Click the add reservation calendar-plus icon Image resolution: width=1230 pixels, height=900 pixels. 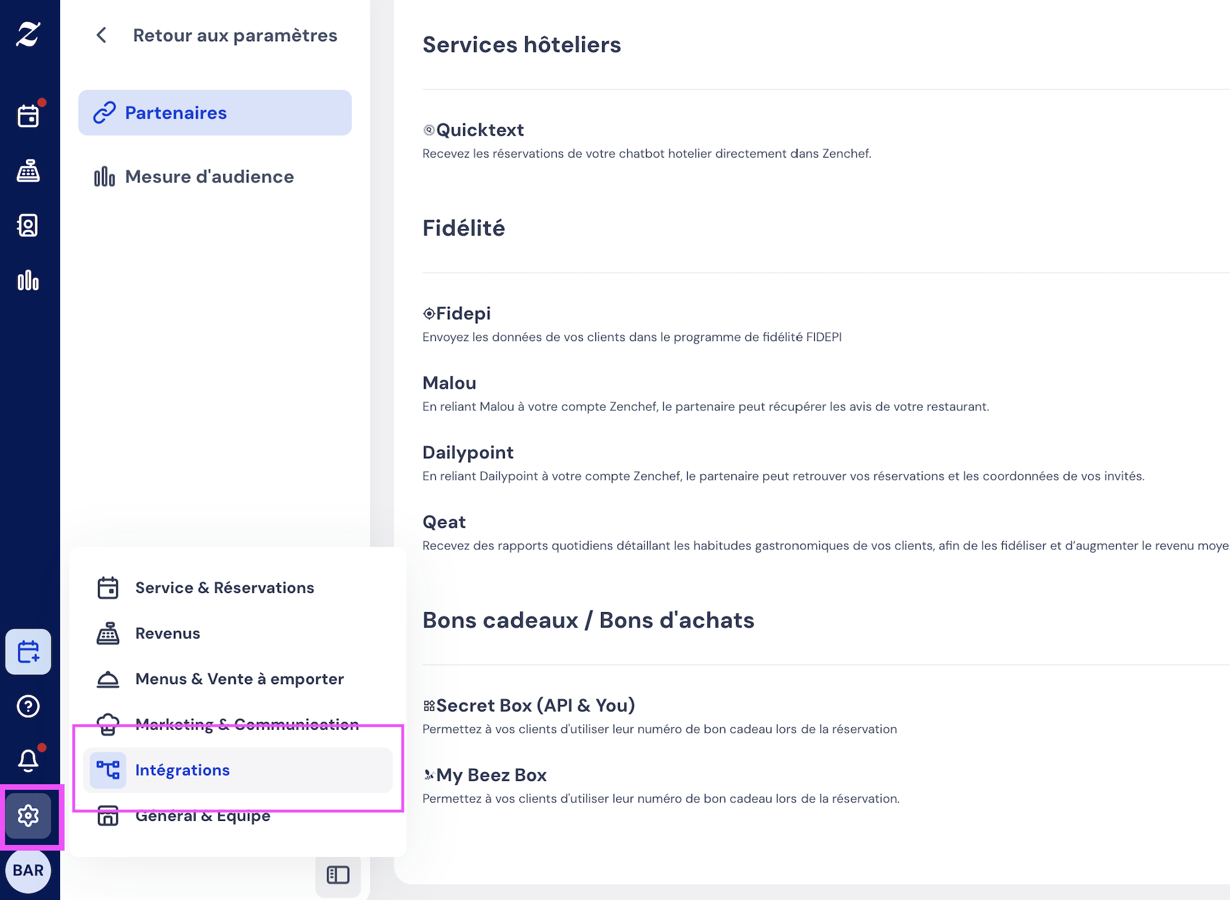click(x=28, y=651)
